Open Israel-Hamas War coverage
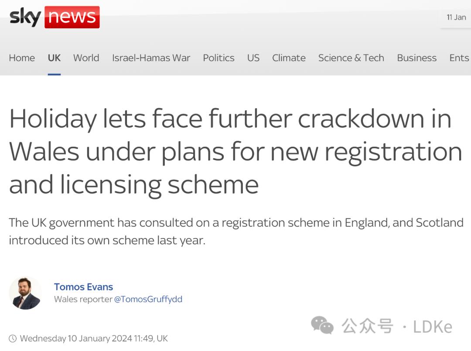This screenshot has height=351, width=471. [x=151, y=58]
